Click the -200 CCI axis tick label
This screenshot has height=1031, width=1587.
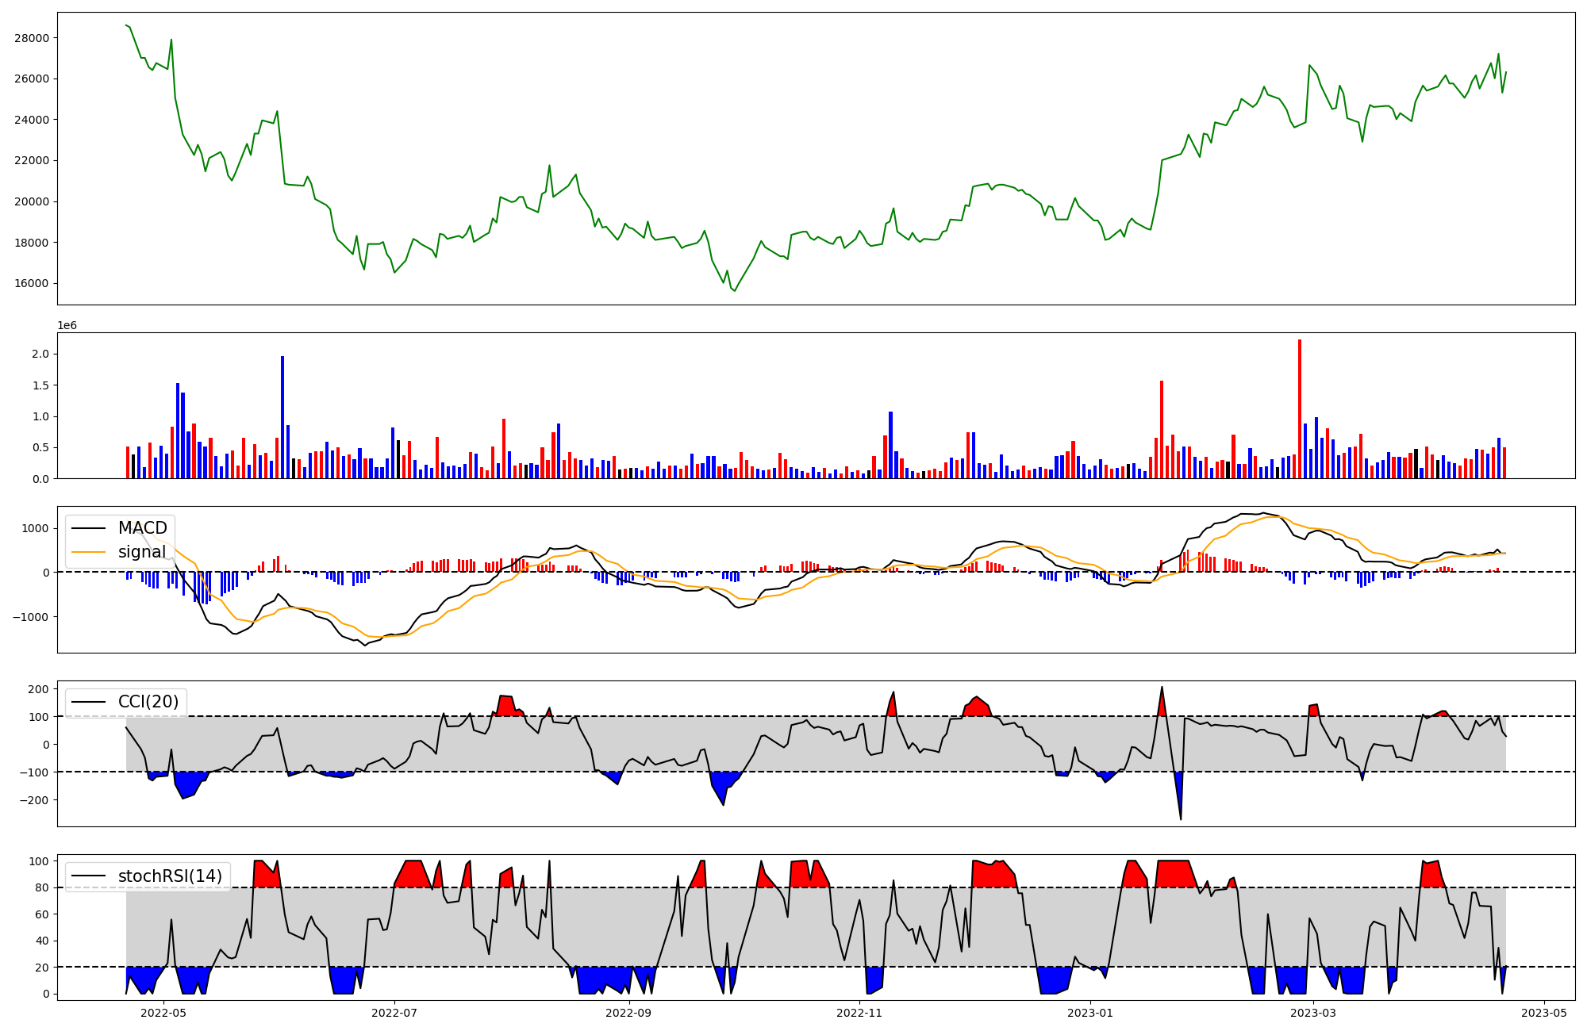tap(34, 799)
